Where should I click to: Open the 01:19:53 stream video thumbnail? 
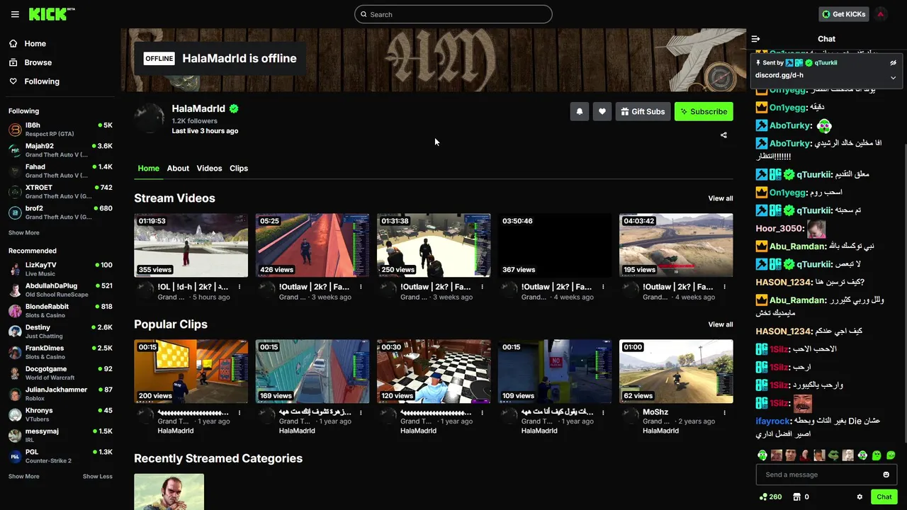[x=191, y=245]
